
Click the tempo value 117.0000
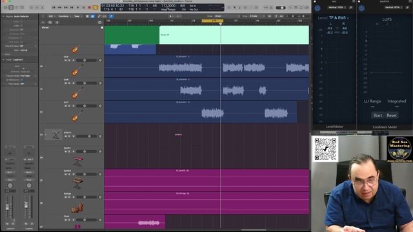[168, 6]
